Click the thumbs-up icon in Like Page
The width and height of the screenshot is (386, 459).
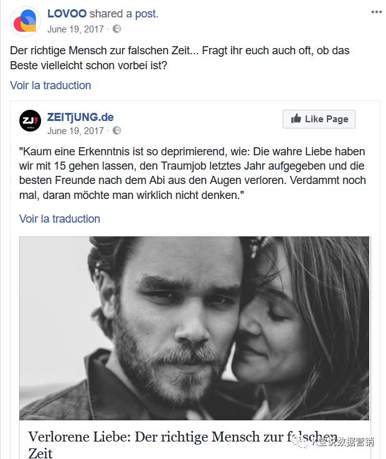coord(296,118)
